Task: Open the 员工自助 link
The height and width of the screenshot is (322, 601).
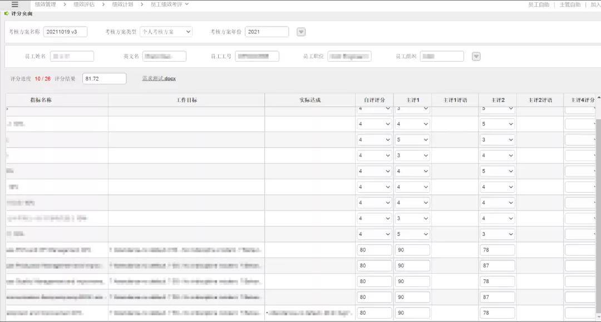Action: pos(538,4)
